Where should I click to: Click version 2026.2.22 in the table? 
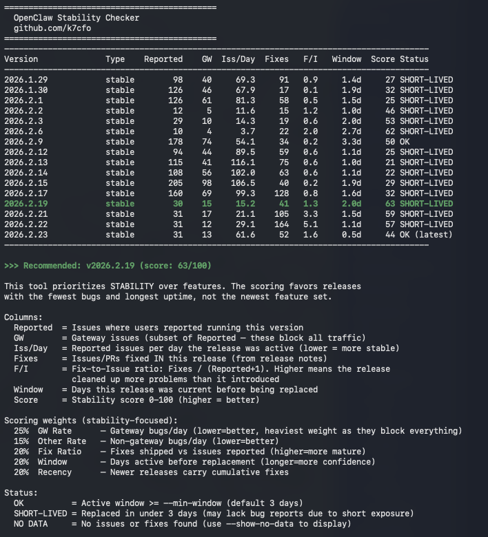[x=26, y=224]
